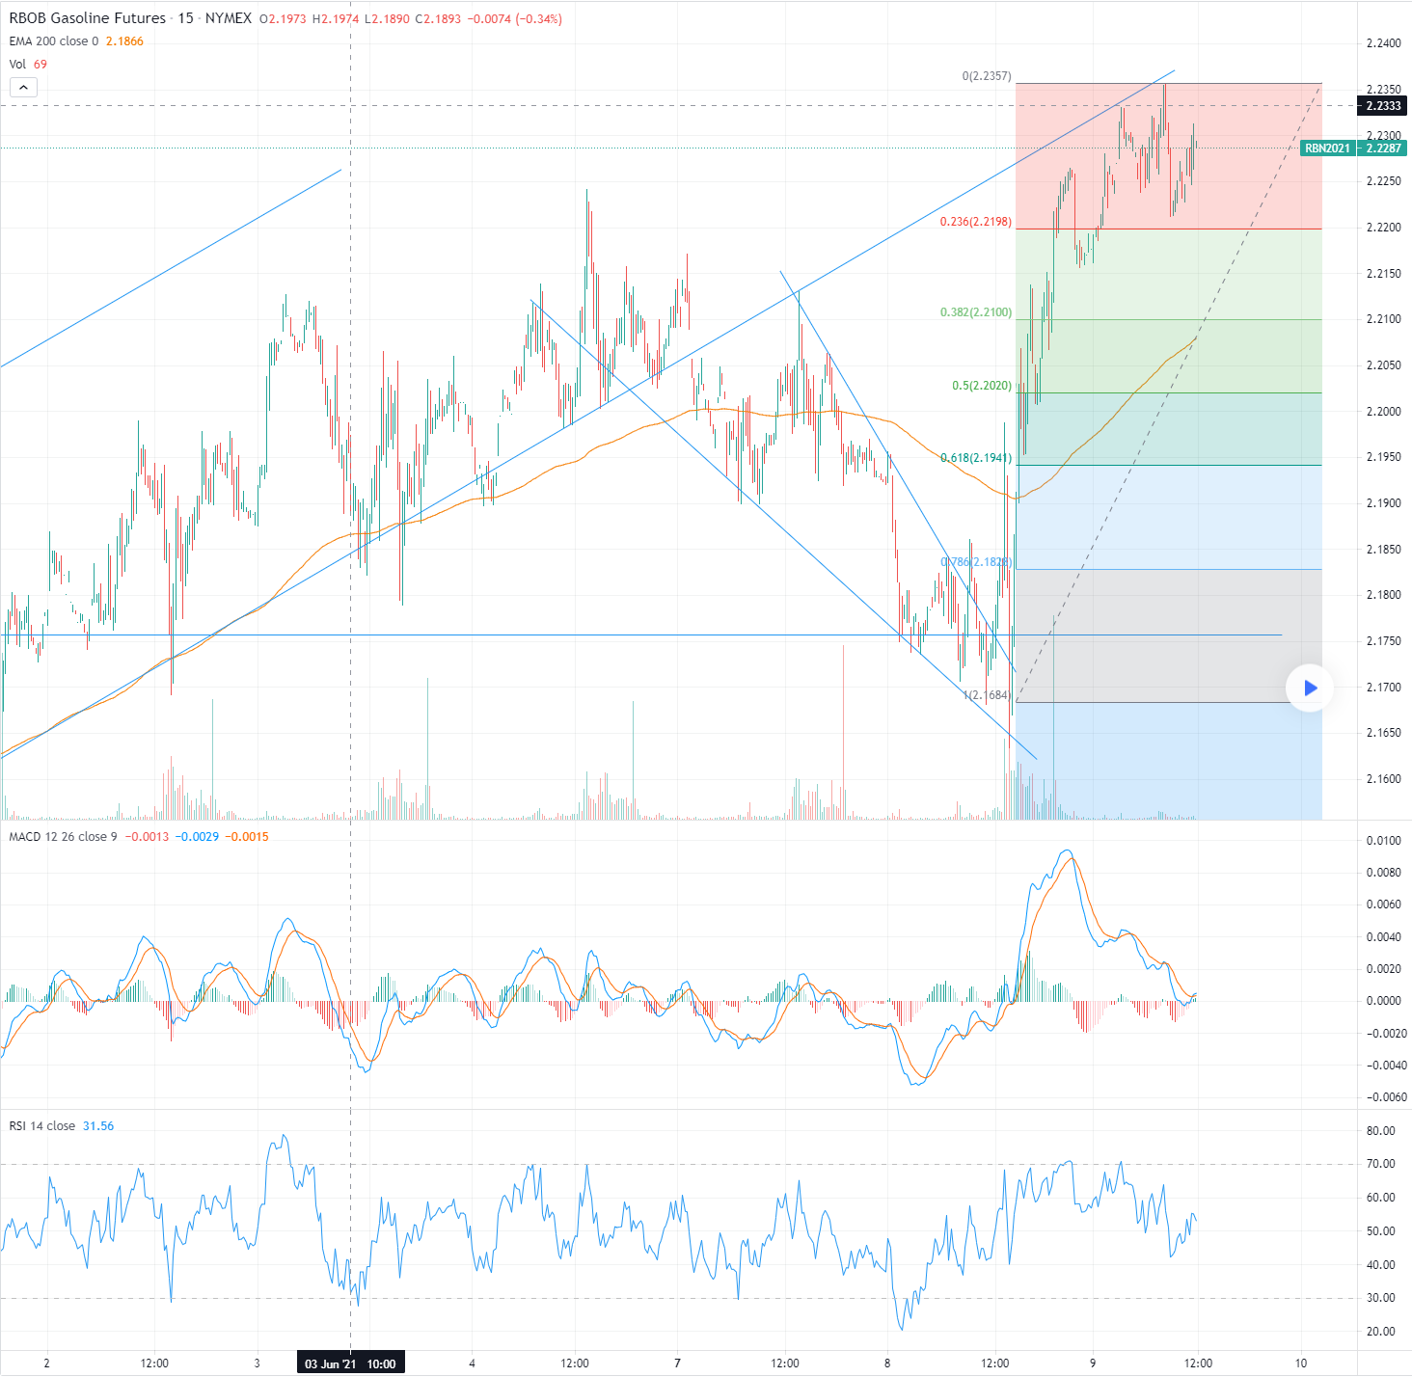1412x1377 pixels.
Task: Click the NYMEX exchange label
Action: click(229, 18)
